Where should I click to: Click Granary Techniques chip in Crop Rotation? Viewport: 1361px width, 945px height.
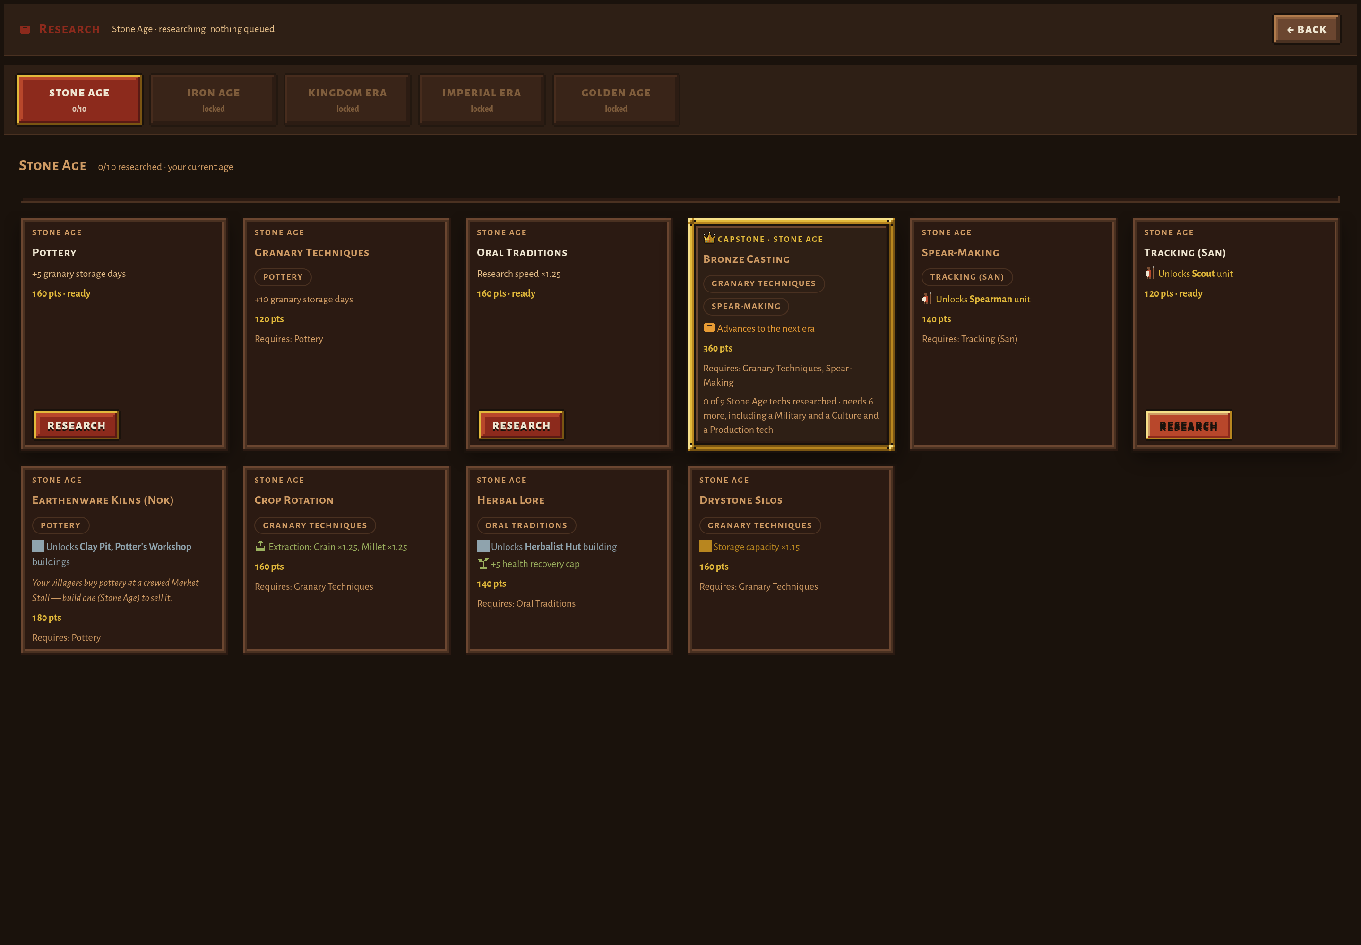pos(315,525)
